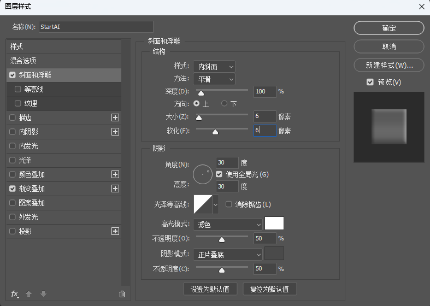Uncheck the 渐变叠加 checkbox

13,189
